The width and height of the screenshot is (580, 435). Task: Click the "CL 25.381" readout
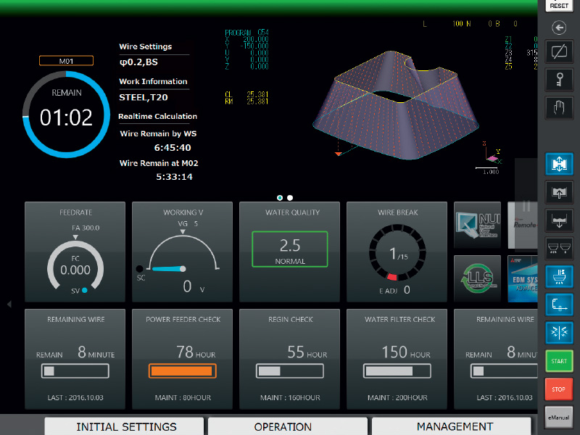click(x=246, y=94)
